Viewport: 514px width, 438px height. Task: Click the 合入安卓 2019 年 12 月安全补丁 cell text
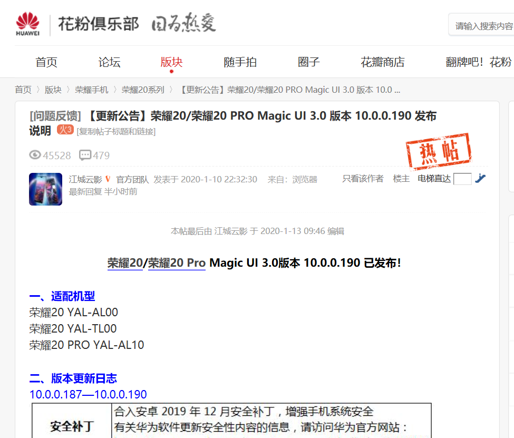coord(244,412)
